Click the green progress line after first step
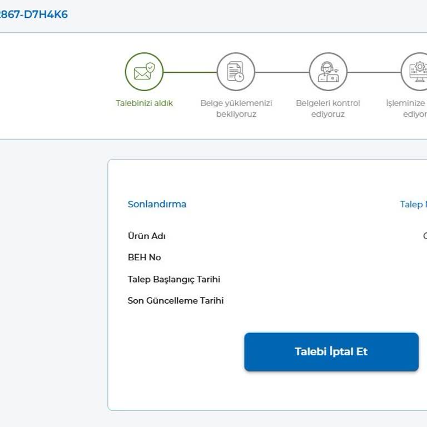 190,72
